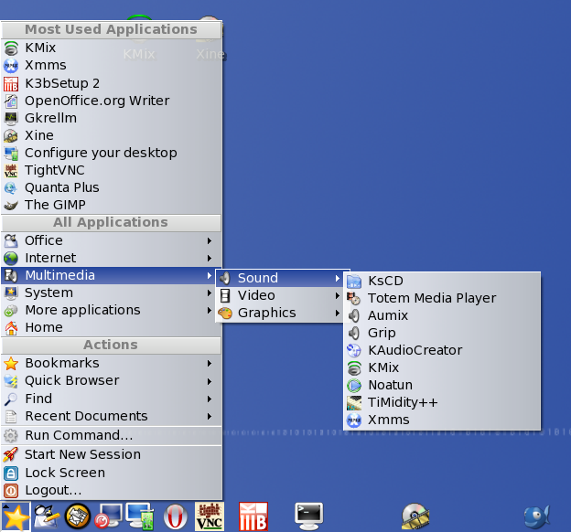The image size is (571, 532).
Task: Choose Logout... from the menu
Action: point(111,491)
